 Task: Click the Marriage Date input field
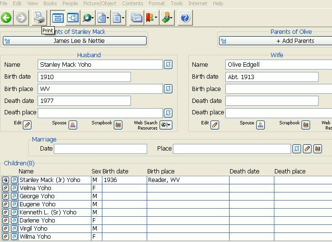(x=101, y=149)
